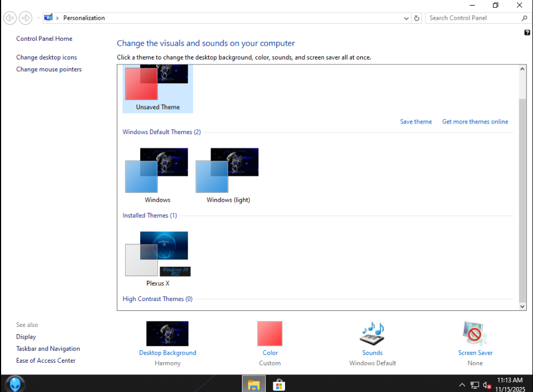This screenshot has height=392, width=533.
Task: Click the network tray icon
Action: coord(474,385)
